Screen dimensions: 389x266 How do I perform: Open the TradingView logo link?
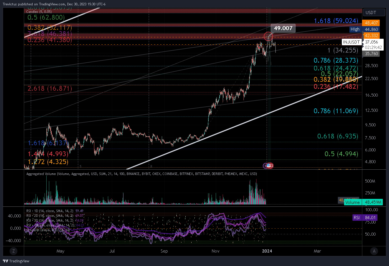[x=16, y=261]
